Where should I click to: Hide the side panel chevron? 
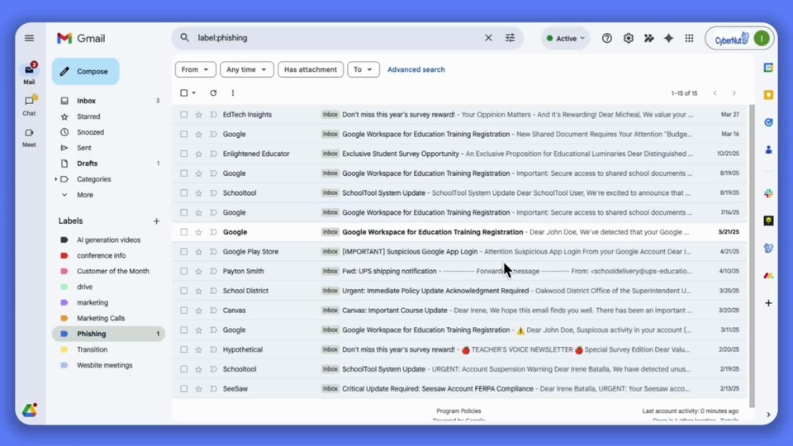click(768, 415)
